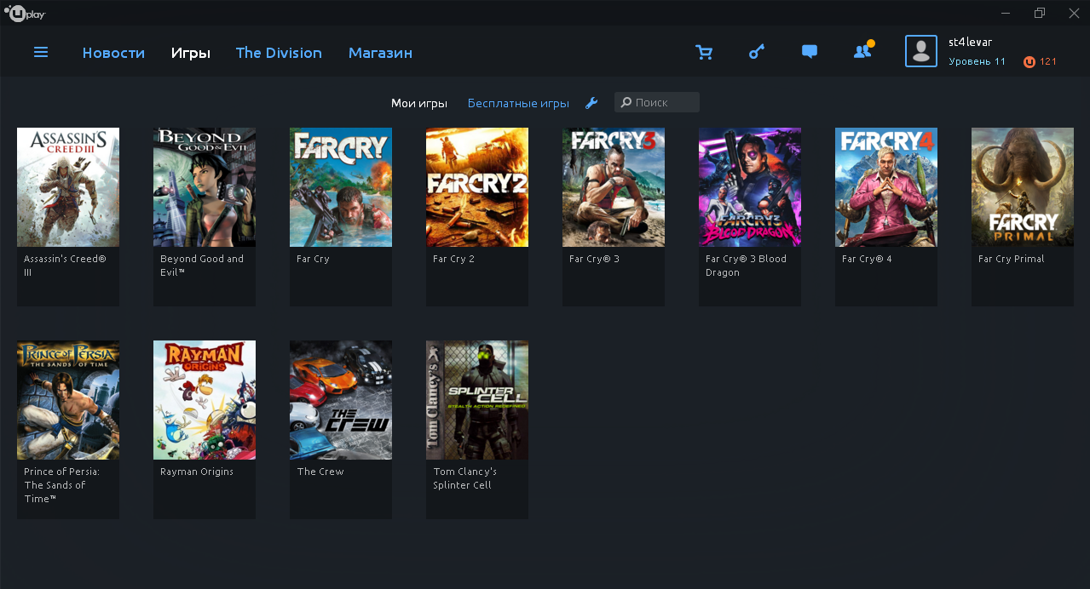The height and width of the screenshot is (589, 1090).
Task: Click the Поиск search field
Action: coord(657,102)
